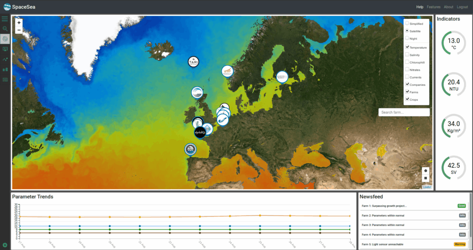Open the magnifier search icon in sidebar
This screenshot has height=250, width=473.
coord(5,29)
